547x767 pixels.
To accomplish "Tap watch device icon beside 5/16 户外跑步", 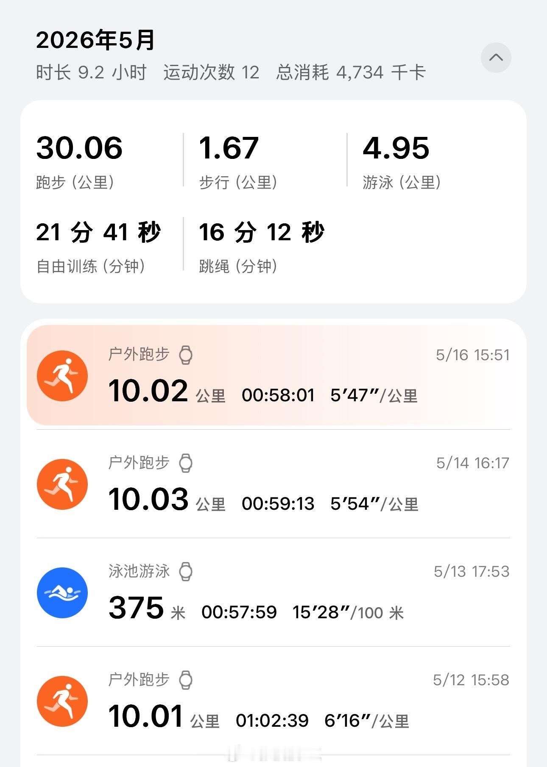I will (x=185, y=355).
